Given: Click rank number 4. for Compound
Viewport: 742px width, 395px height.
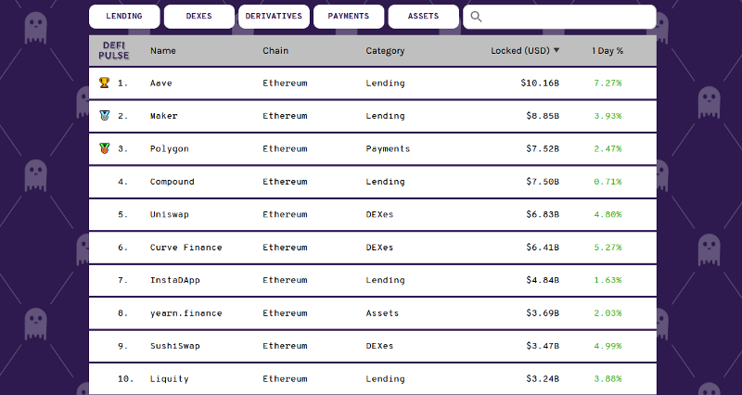Looking at the screenshot, I should click(x=122, y=181).
